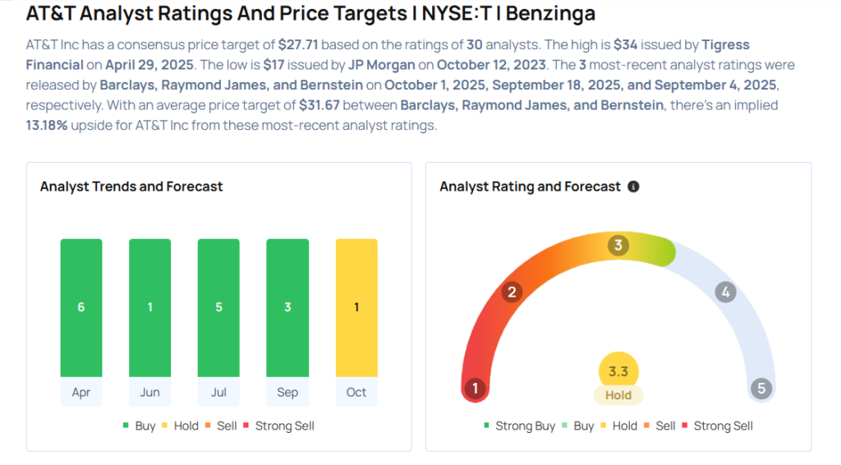Toggle the Buy legend in Analyst Trends chart
This screenshot has height=465, width=841.
click(142, 426)
